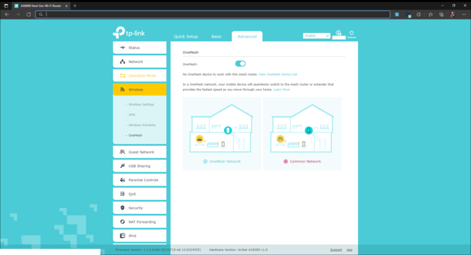Click the Reboot icon in header

click(351, 34)
